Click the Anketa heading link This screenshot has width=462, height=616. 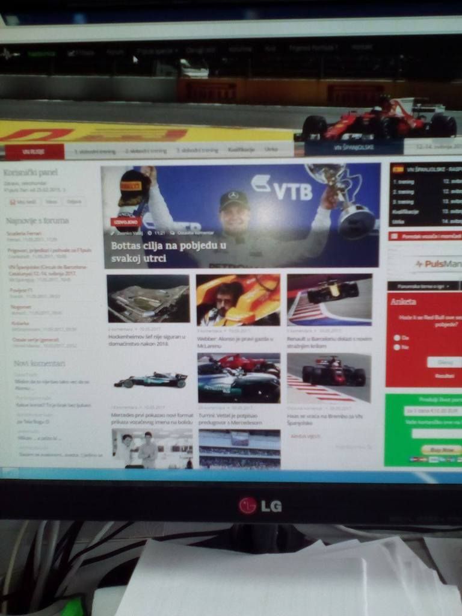coord(404,302)
